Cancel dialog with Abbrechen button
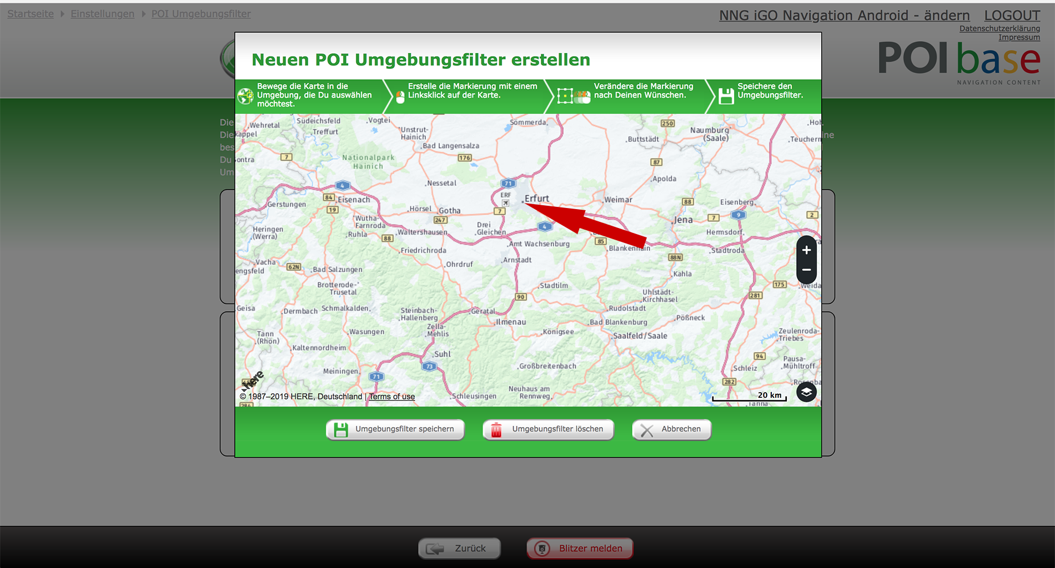This screenshot has width=1055, height=568. pyautogui.click(x=671, y=429)
